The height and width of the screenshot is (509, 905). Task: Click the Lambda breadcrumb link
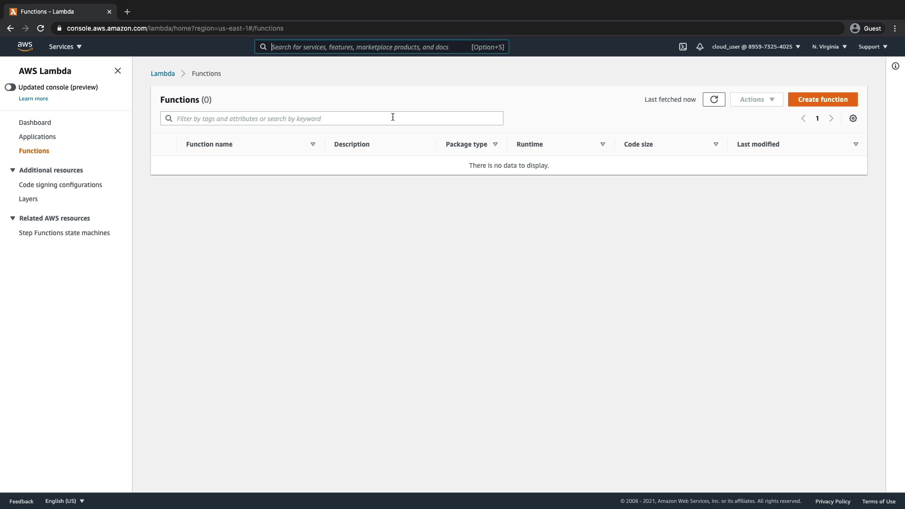pyautogui.click(x=163, y=74)
